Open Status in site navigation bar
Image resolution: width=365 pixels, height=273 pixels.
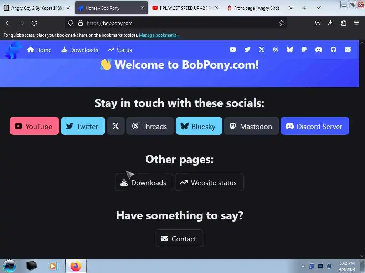pos(120,50)
